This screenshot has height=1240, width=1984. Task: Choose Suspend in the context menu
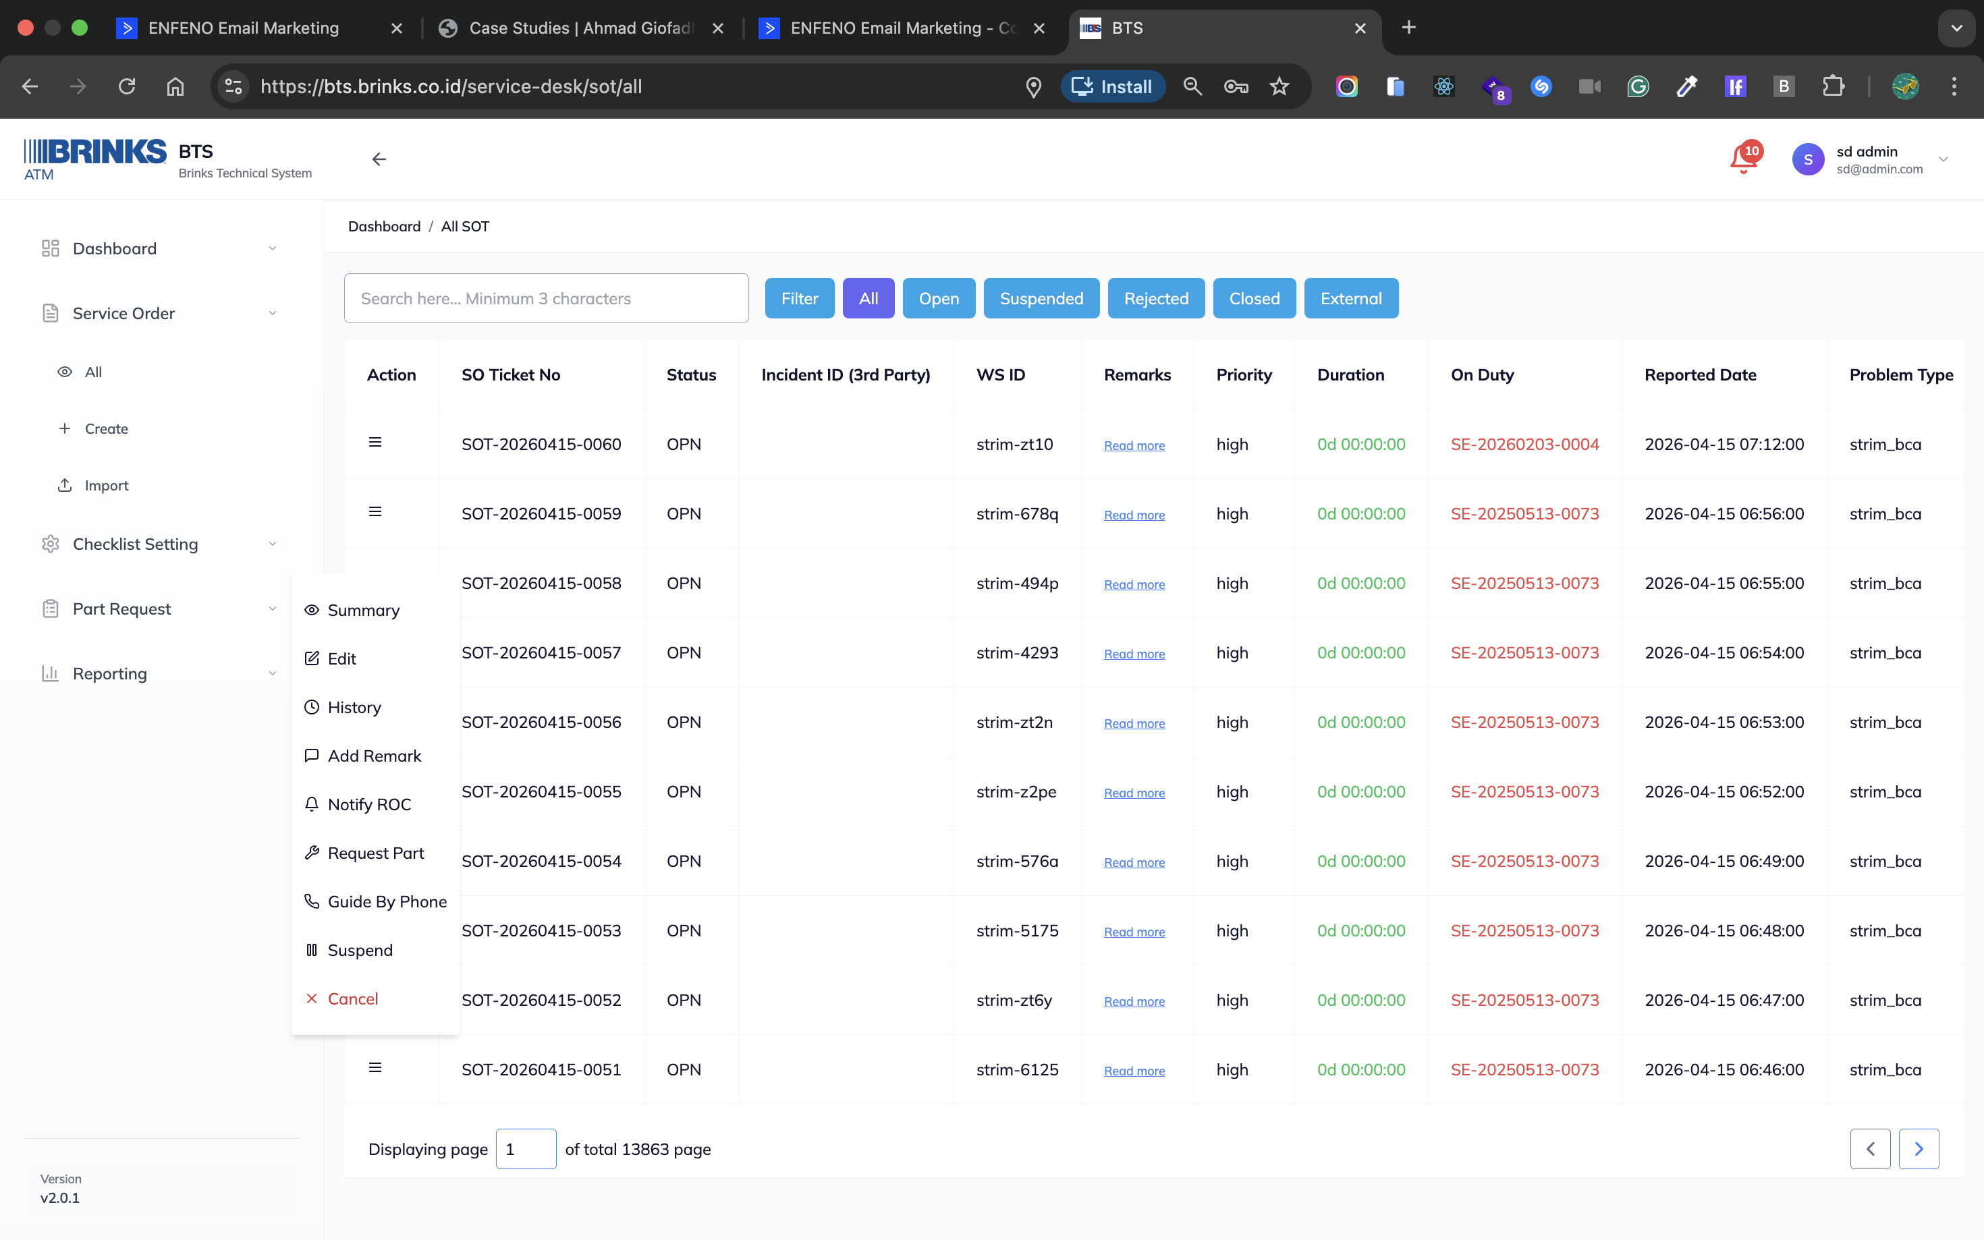[359, 950]
